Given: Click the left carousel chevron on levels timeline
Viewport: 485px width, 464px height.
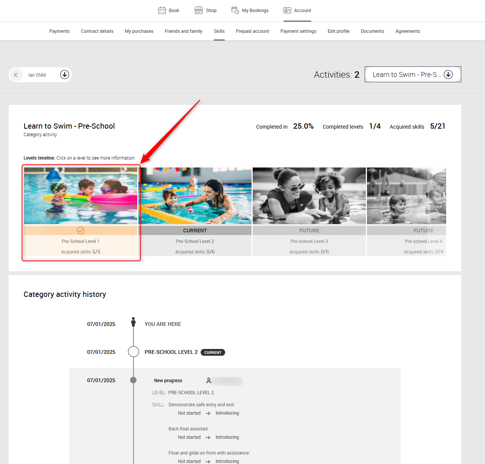Looking at the screenshot, I should [x=33, y=212].
